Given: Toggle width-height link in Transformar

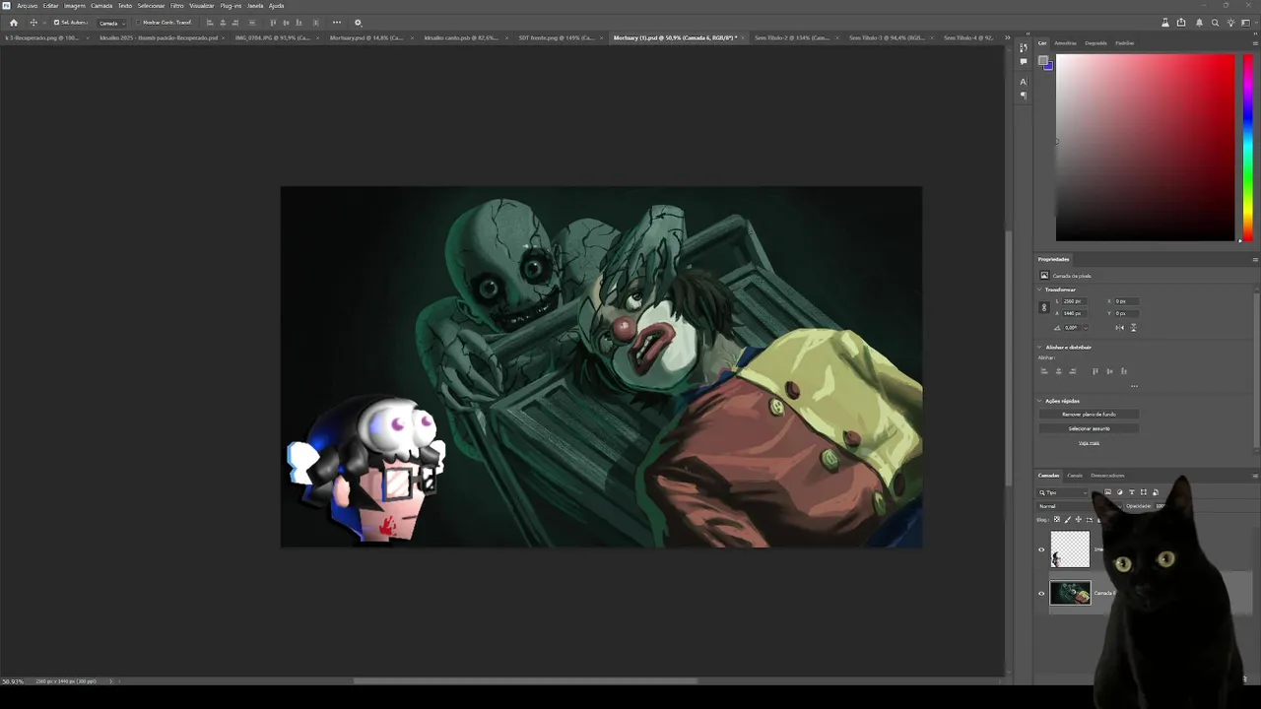Looking at the screenshot, I should [1044, 307].
